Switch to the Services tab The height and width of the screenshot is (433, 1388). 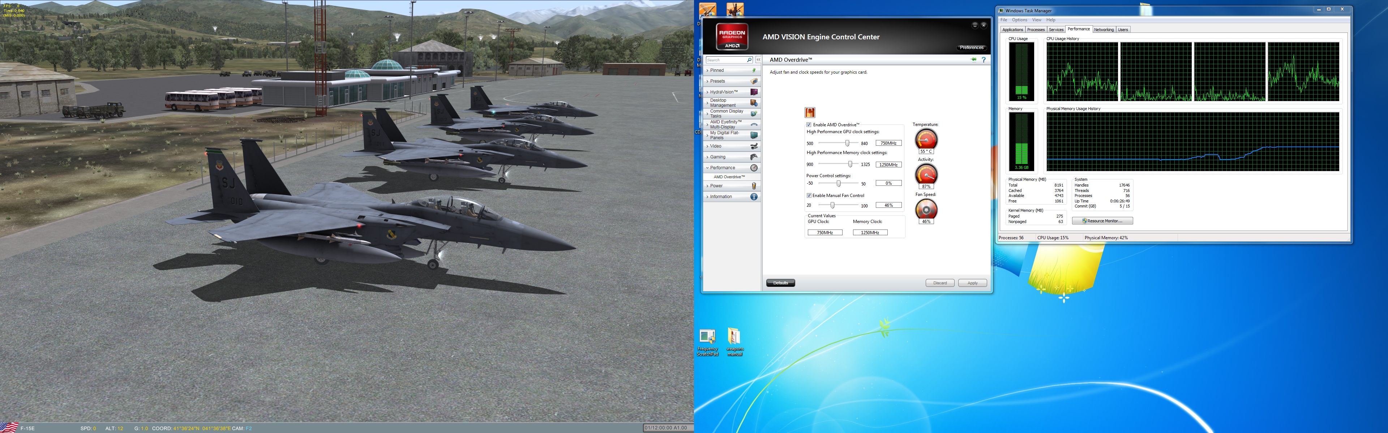[x=1056, y=30]
